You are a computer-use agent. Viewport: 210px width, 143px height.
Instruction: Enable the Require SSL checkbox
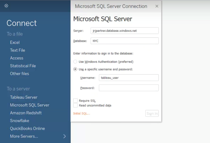coord(75,101)
